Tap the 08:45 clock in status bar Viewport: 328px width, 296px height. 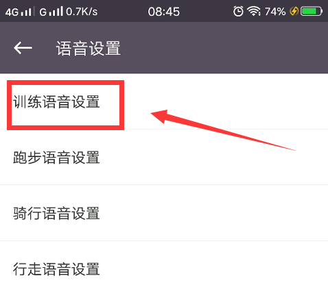pyautogui.click(x=163, y=12)
